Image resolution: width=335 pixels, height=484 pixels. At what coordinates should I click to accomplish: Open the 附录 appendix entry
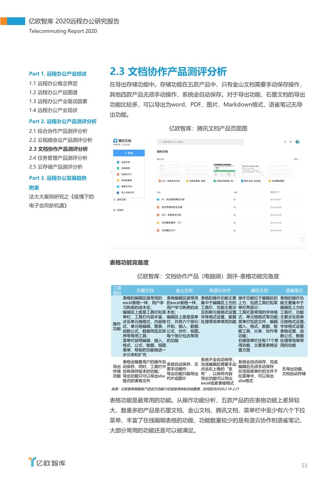(x=34, y=188)
